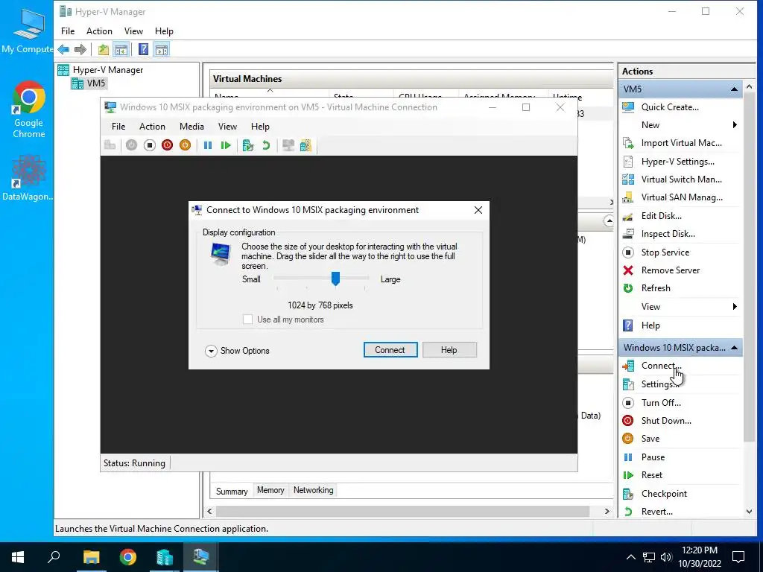Toggle Show/Hide Action Pane toolbar icon
This screenshot has width=763, height=572.
click(x=162, y=49)
